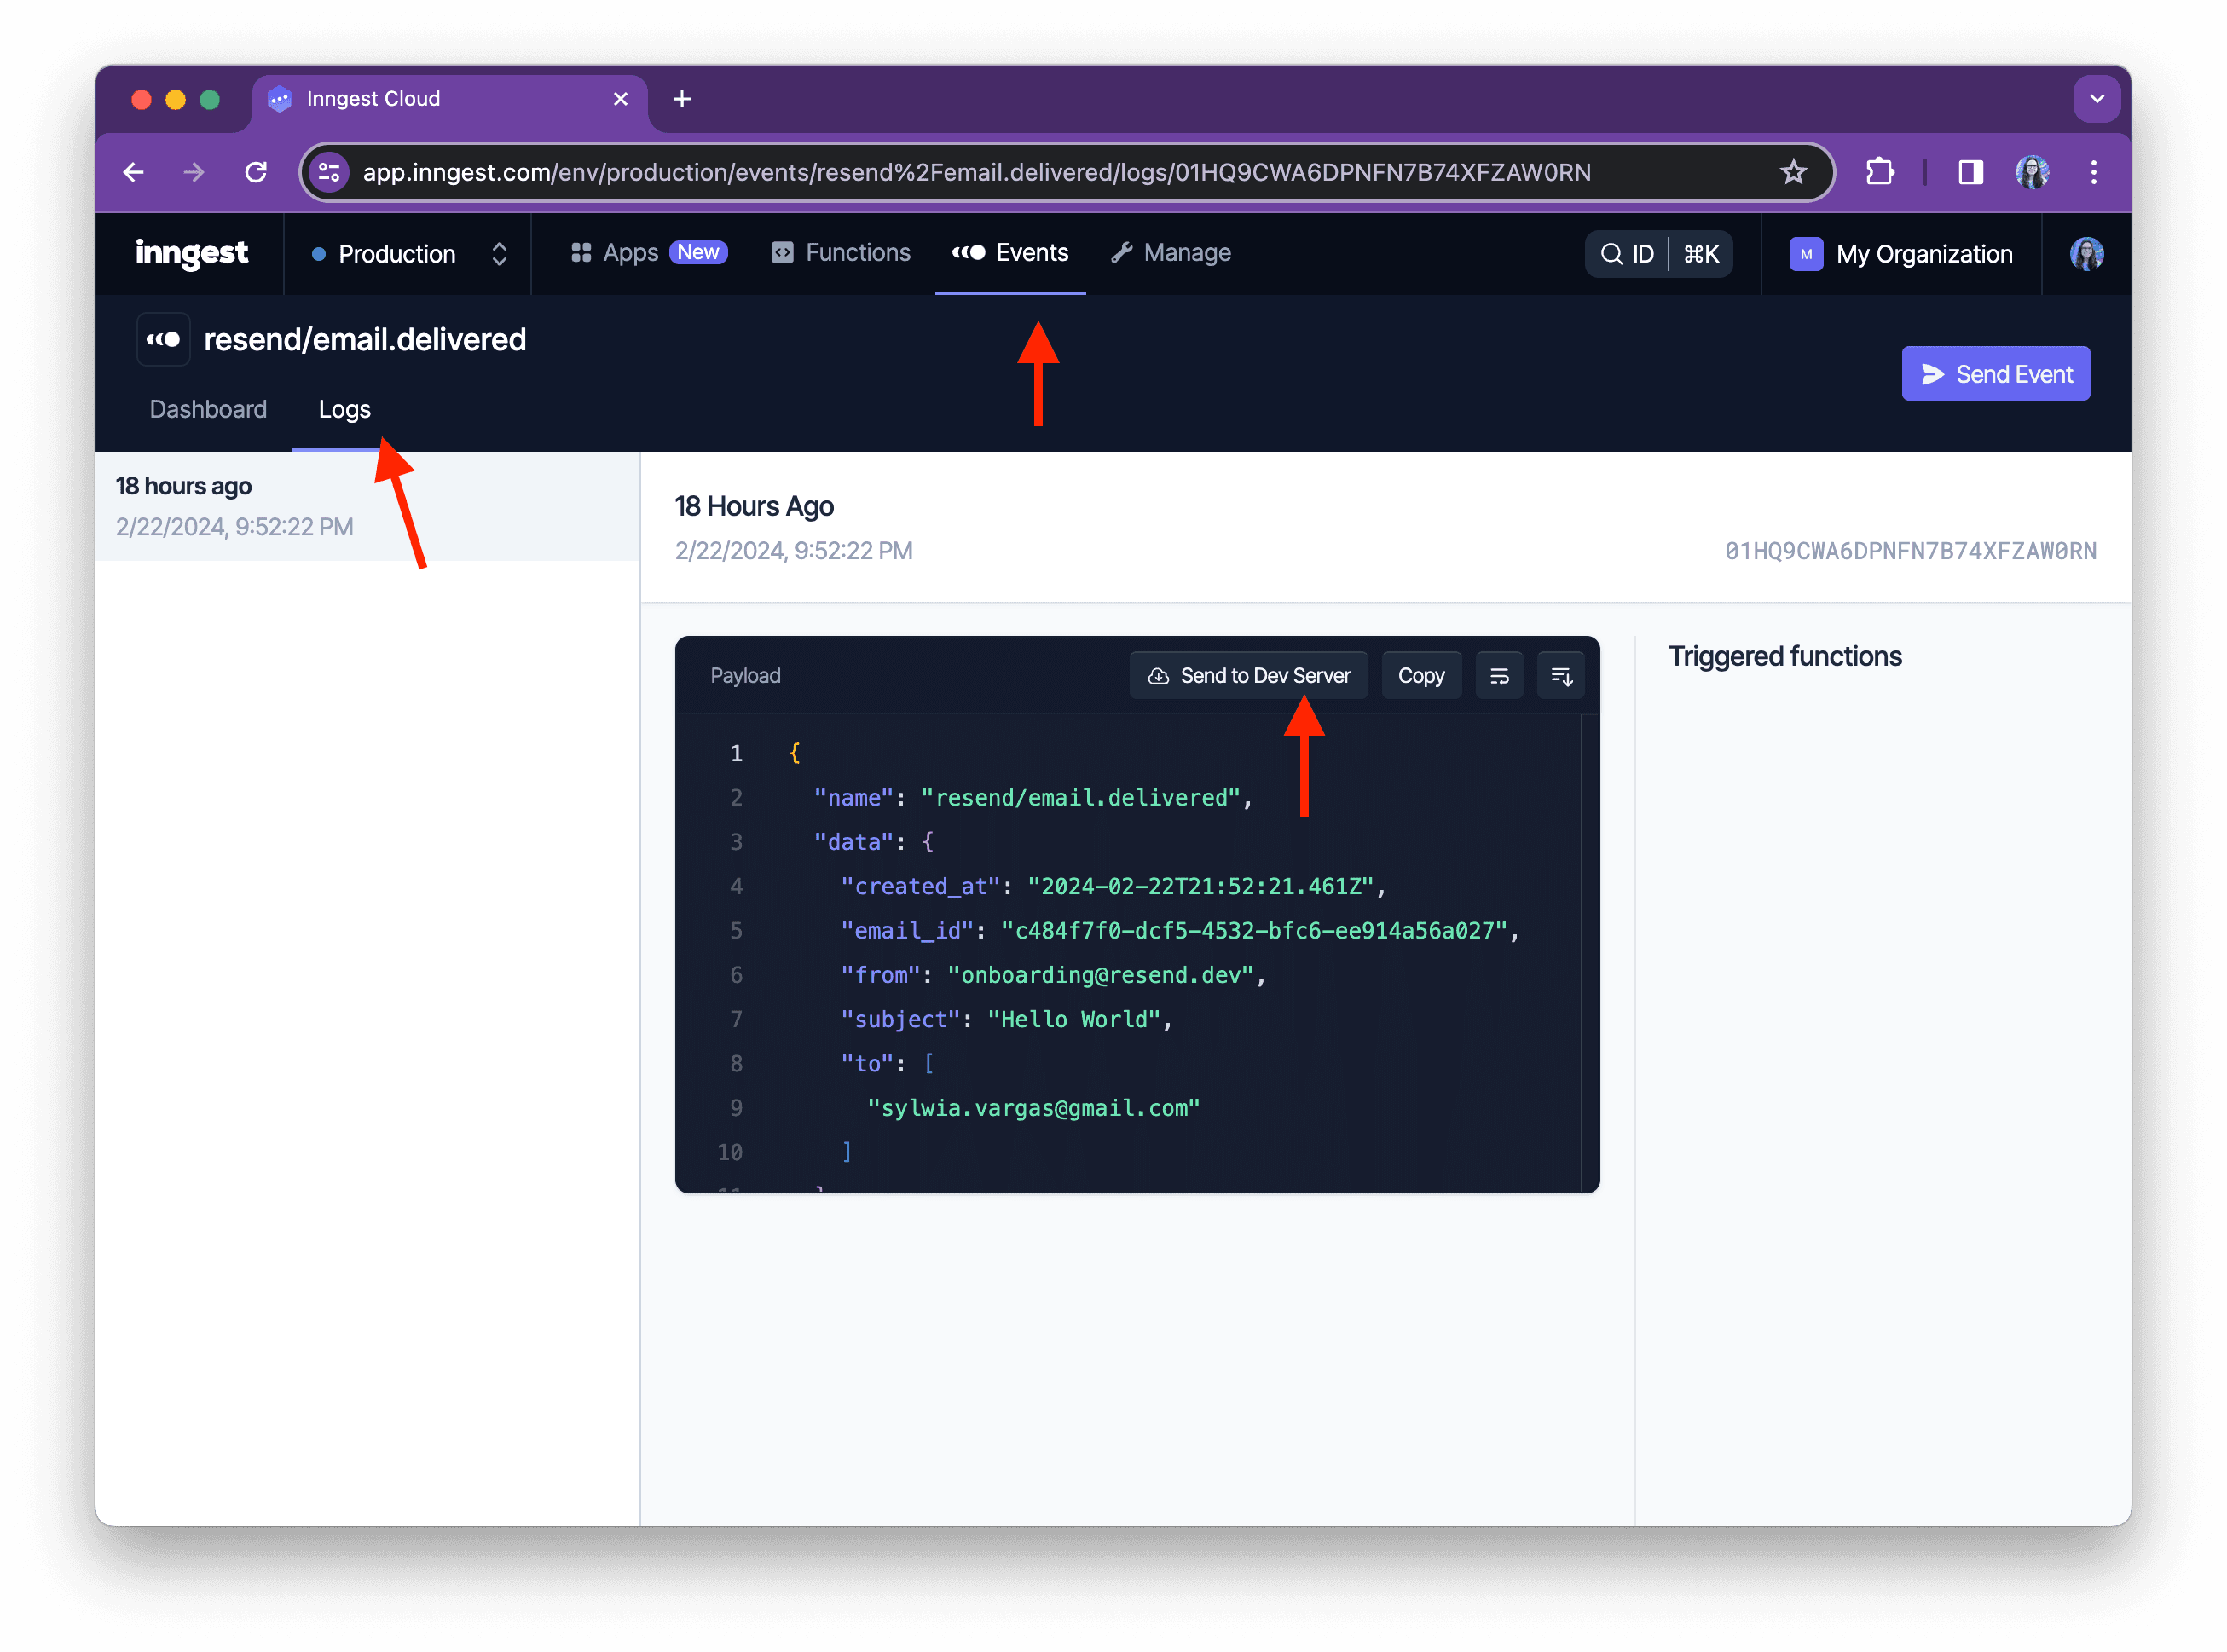Send the payload to Dev Server

pos(1248,675)
